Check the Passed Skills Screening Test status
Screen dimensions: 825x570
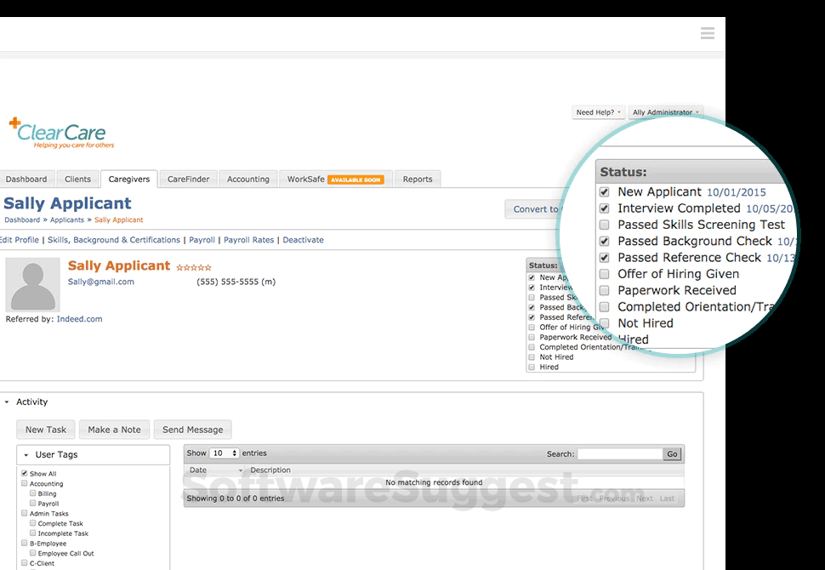click(604, 225)
